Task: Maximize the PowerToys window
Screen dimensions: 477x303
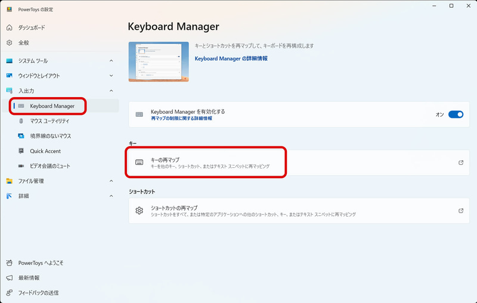Action: point(451,6)
